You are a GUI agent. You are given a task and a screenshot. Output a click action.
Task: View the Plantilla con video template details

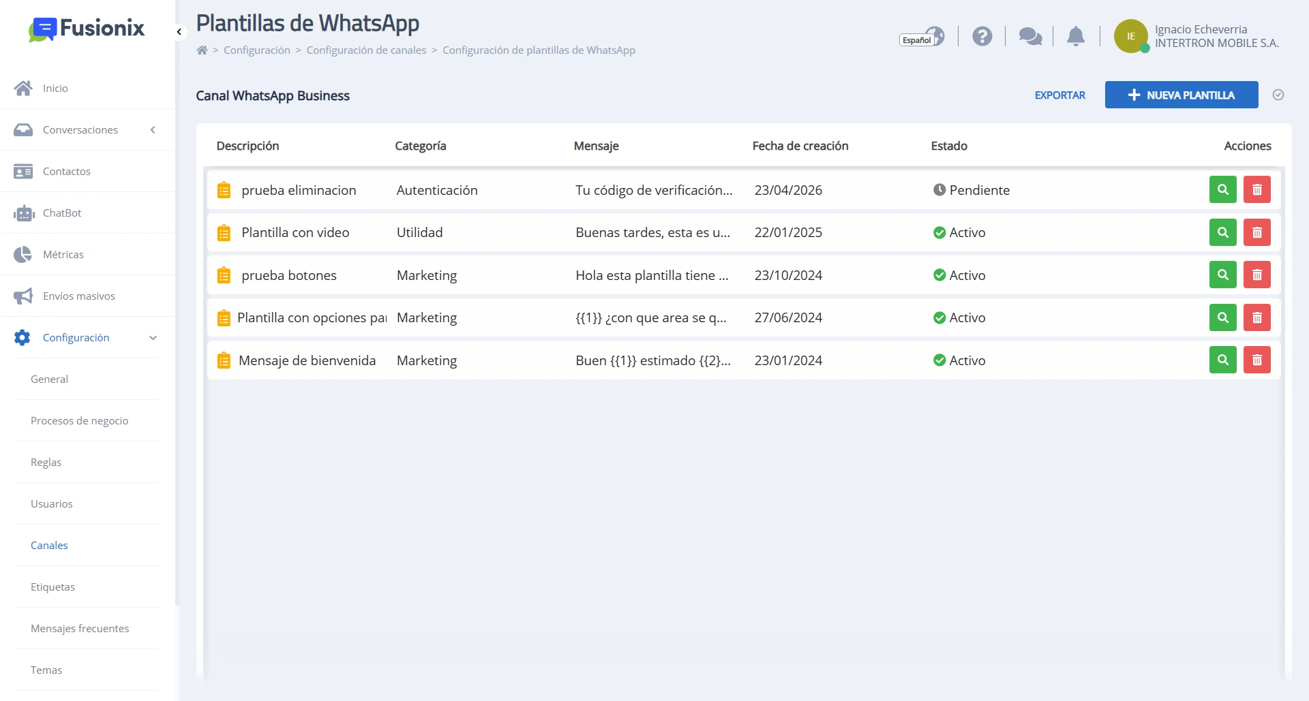click(1223, 232)
